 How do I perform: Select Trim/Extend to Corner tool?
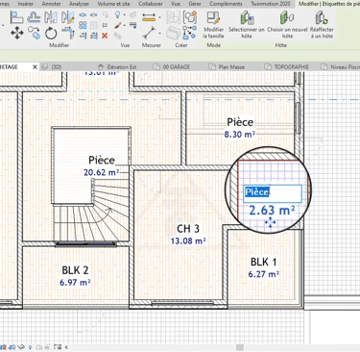pyautogui.click(x=67, y=33)
